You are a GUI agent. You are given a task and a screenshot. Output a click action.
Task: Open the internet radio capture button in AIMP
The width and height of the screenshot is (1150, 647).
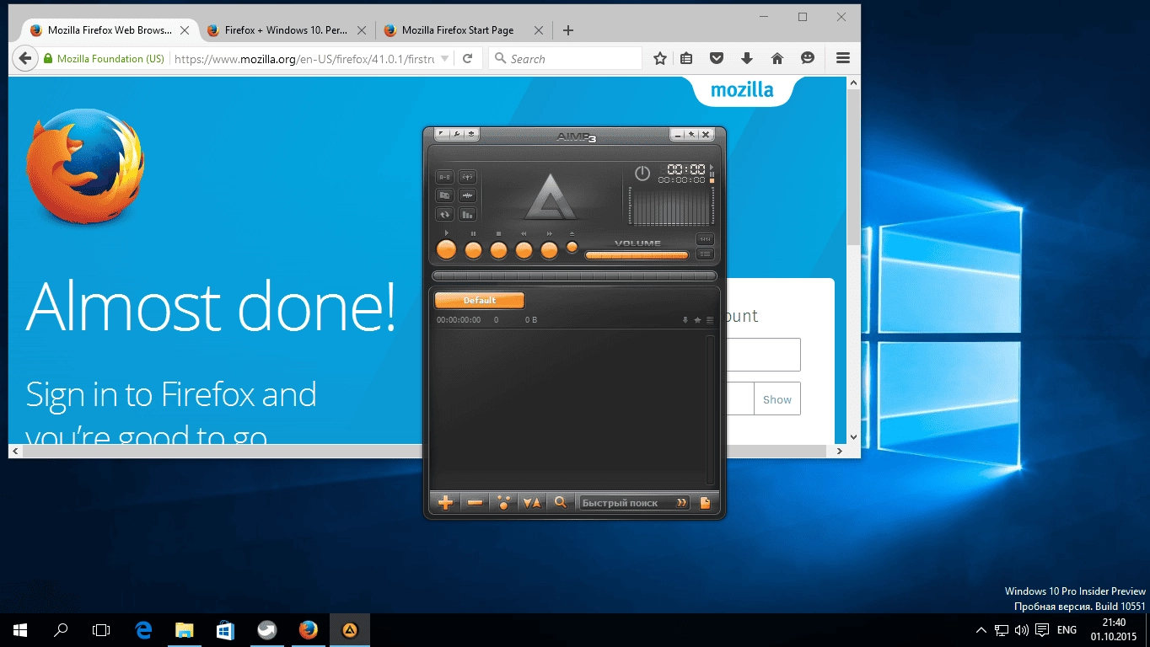pyautogui.click(x=467, y=177)
